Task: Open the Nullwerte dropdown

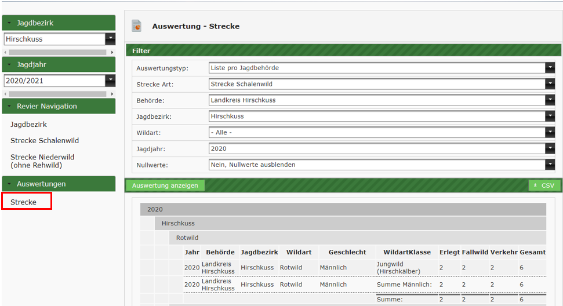Action: click(x=381, y=165)
